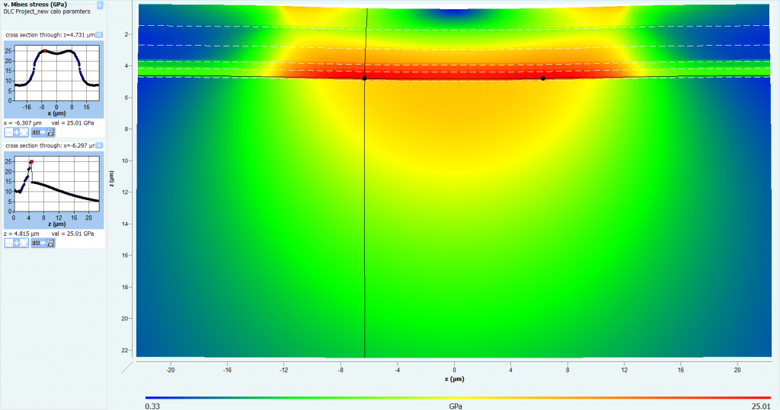The image size is (780, 410).
Task: Click right black marker dot on the stress map
Action: pos(543,78)
